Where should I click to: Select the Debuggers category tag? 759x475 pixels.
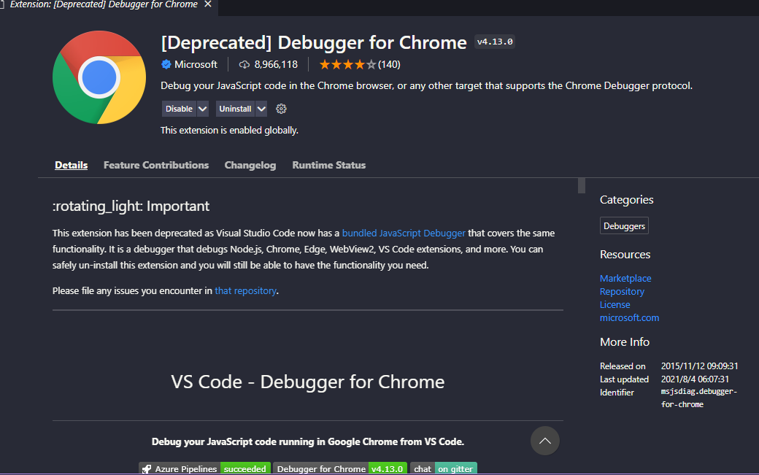(x=624, y=226)
